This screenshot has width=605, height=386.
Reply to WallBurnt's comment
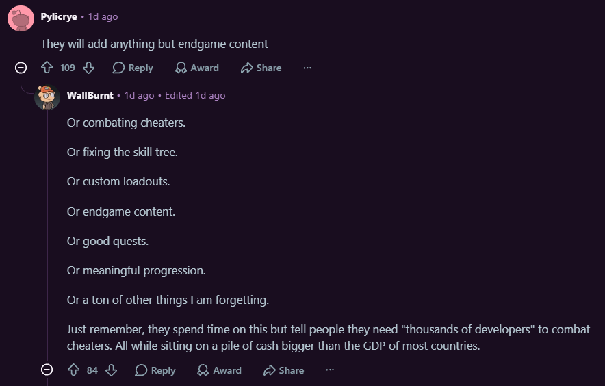(155, 370)
